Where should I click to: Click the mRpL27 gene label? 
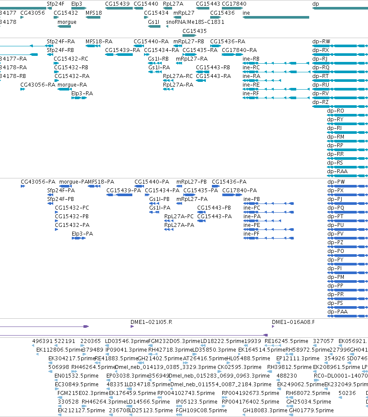click(x=184, y=13)
